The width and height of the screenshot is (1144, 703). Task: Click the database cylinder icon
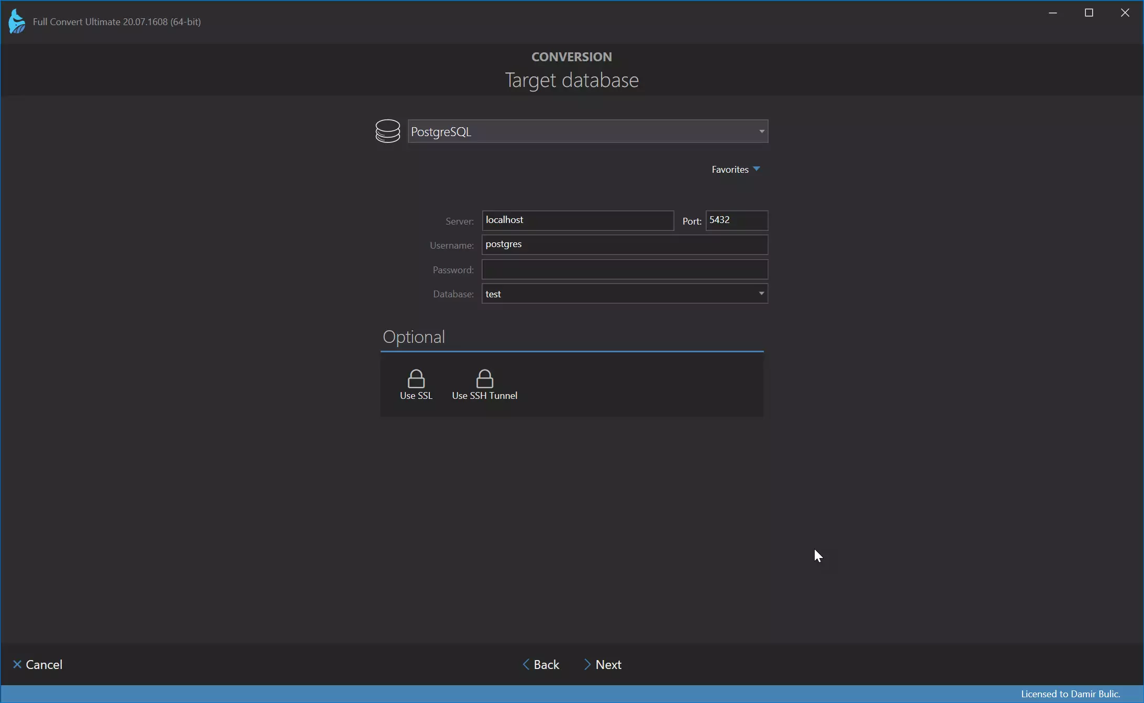(x=387, y=131)
